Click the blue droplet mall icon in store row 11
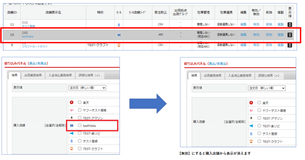The width and height of the screenshot is (305, 160). [x=119, y=25]
